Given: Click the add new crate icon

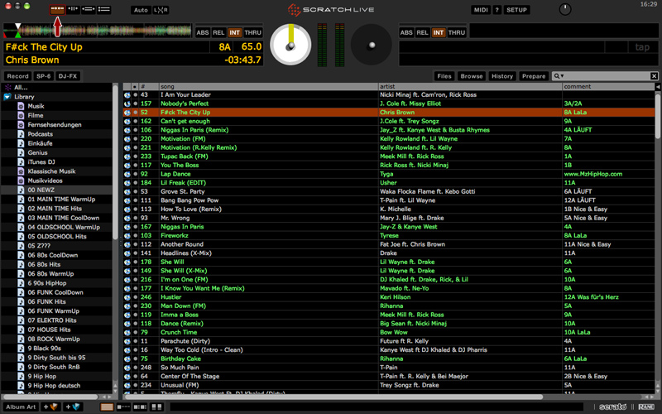Looking at the screenshot, I should pyautogui.click(x=53, y=407).
